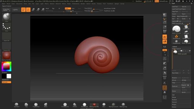Toggle the Xyz rotation axis button
194x109 pixels.
(165, 50)
